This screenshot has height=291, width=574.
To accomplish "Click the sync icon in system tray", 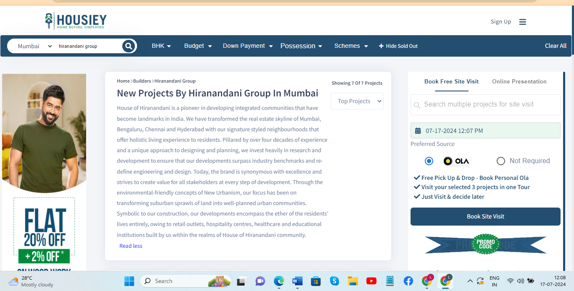I will tap(480, 281).
